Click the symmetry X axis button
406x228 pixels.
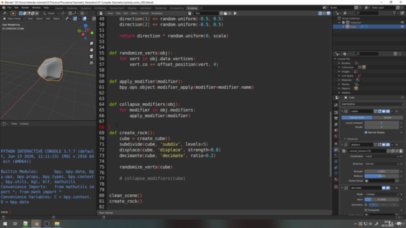click(x=374, y=205)
